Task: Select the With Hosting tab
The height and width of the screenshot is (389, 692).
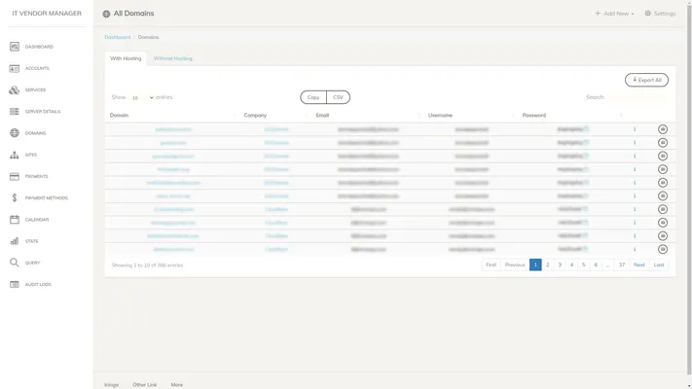Action: 126,58
